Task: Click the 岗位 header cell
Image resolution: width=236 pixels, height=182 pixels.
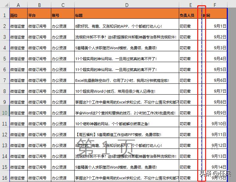Action: point(18,13)
